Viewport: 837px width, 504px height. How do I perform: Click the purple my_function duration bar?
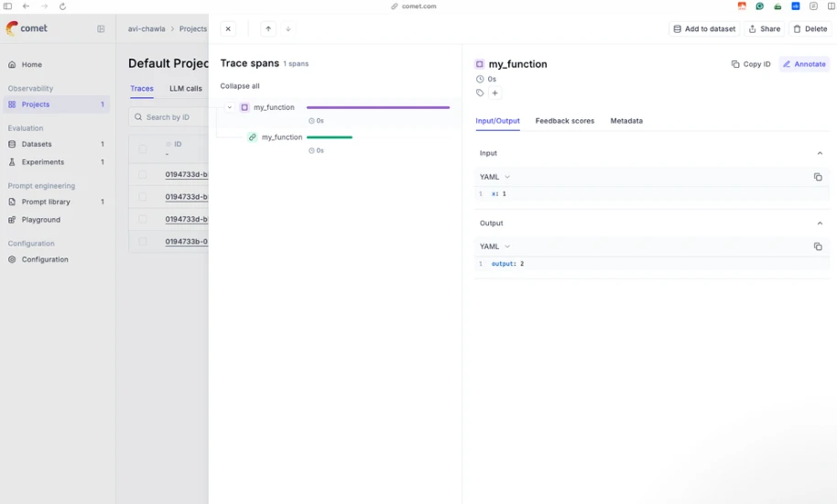coord(378,107)
